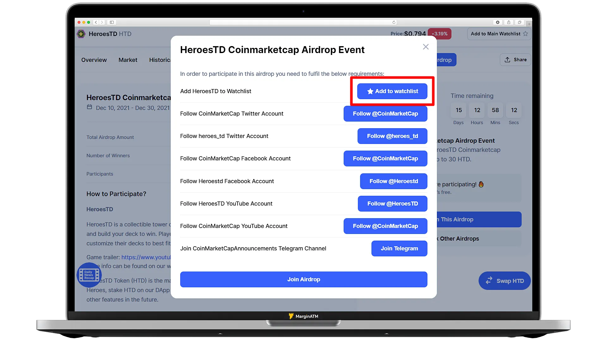The image size is (607, 341).
Task: Click 'Join CoinMarketCapAnnouncements Telegram Channel' text
Action: tap(253, 248)
